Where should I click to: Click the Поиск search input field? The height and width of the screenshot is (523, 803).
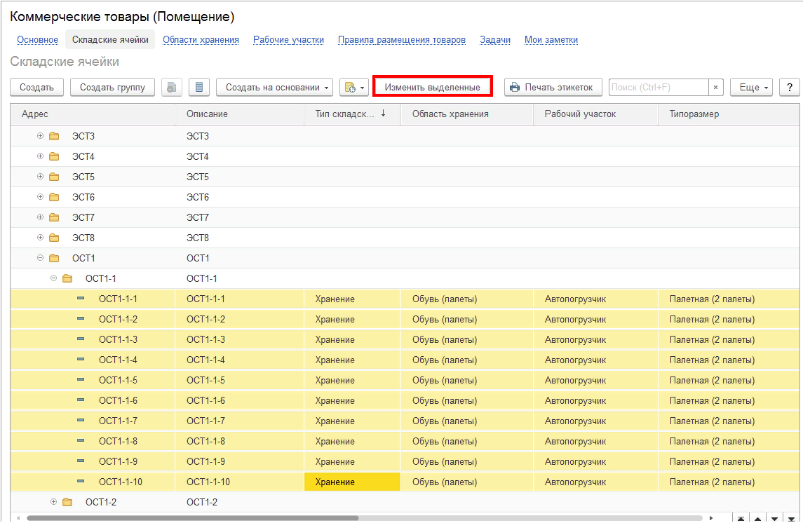pos(658,87)
